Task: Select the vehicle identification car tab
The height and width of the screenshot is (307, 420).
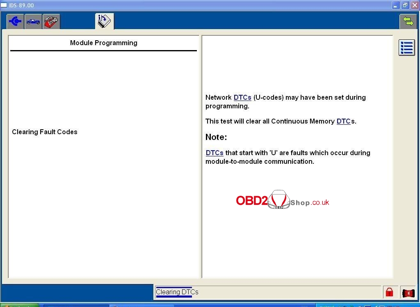Action: click(33, 21)
